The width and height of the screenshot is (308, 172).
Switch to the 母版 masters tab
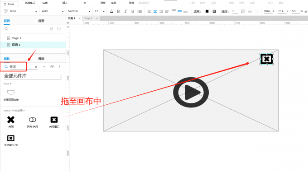41,59
